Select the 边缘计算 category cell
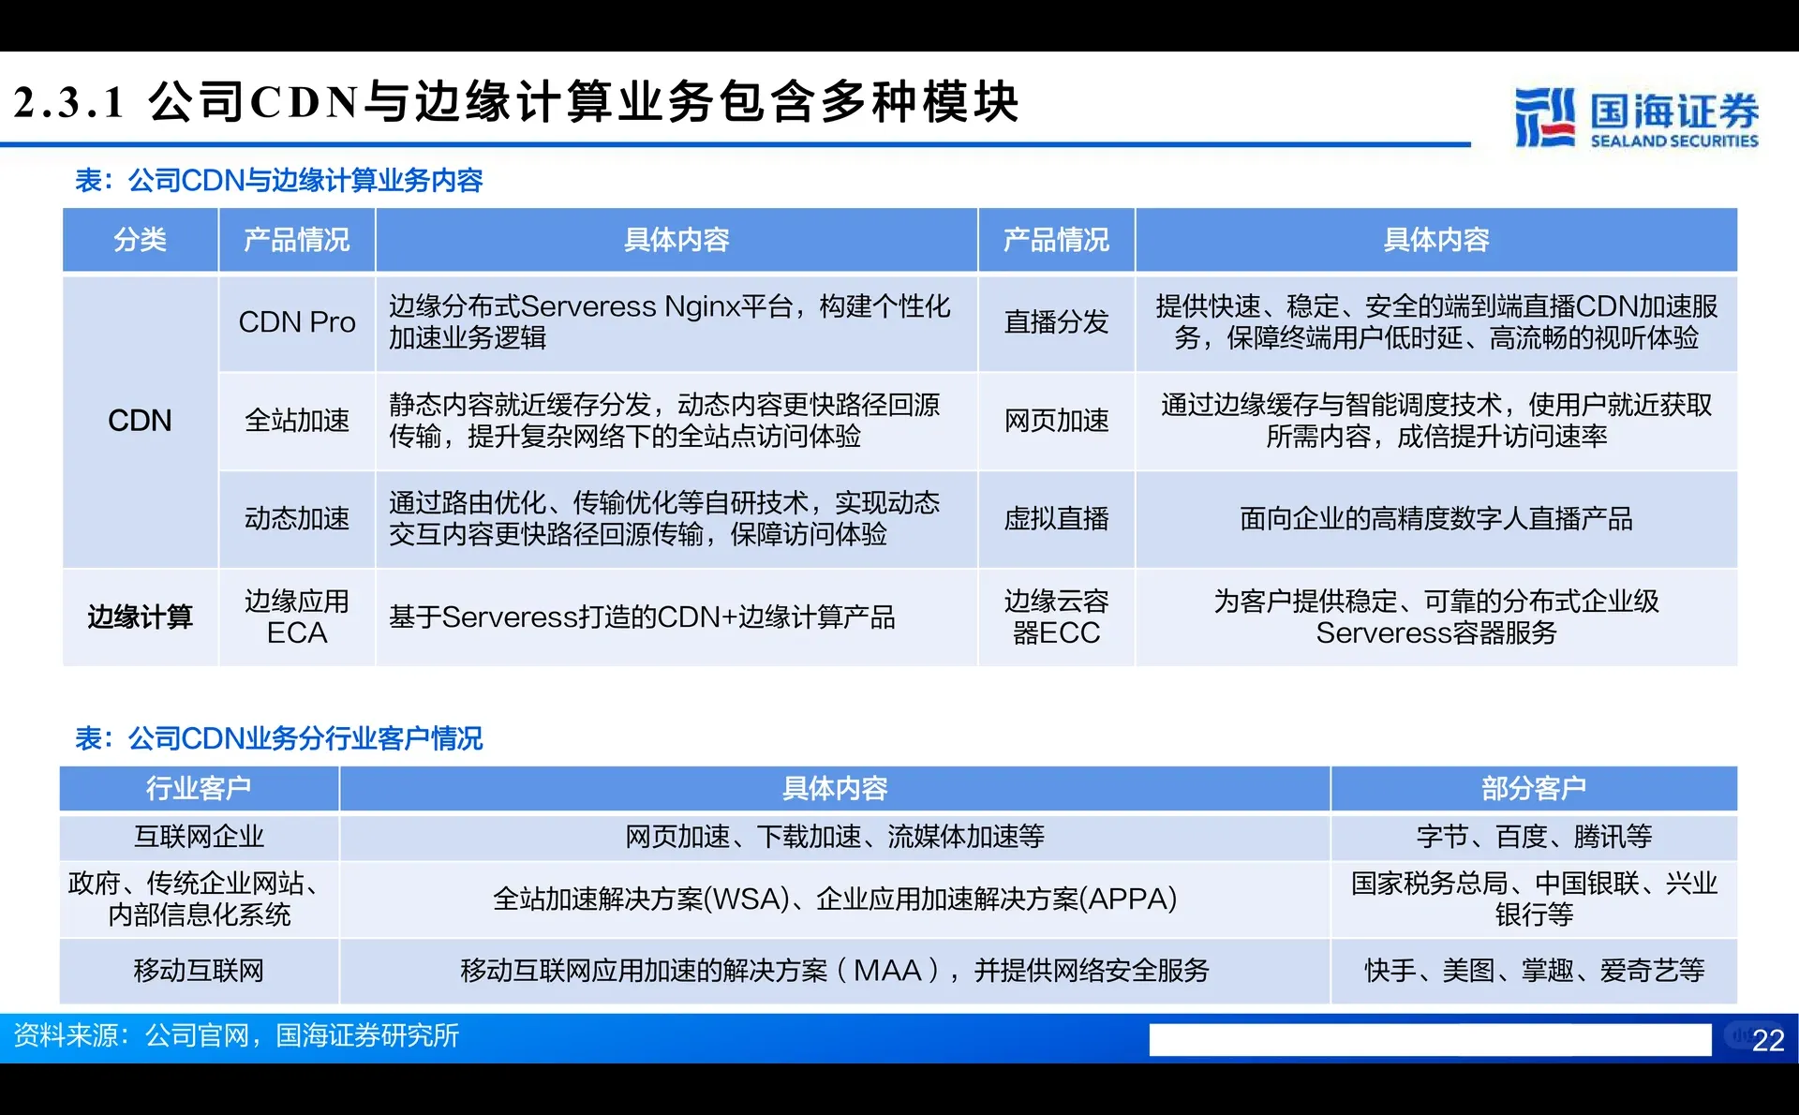Screen dimensions: 1799x1115 pos(140,617)
